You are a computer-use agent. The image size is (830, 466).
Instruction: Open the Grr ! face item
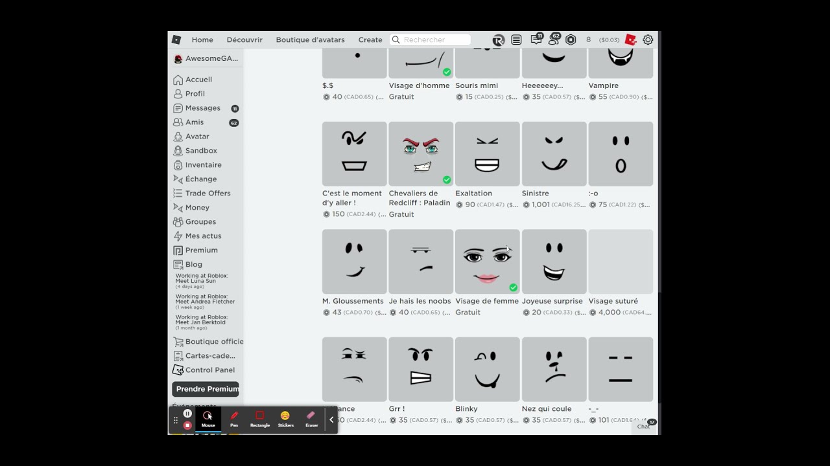click(x=421, y=369)
